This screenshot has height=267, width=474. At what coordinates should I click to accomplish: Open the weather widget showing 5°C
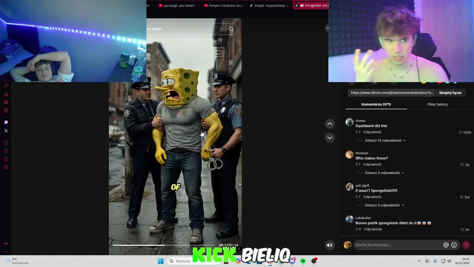16,261
